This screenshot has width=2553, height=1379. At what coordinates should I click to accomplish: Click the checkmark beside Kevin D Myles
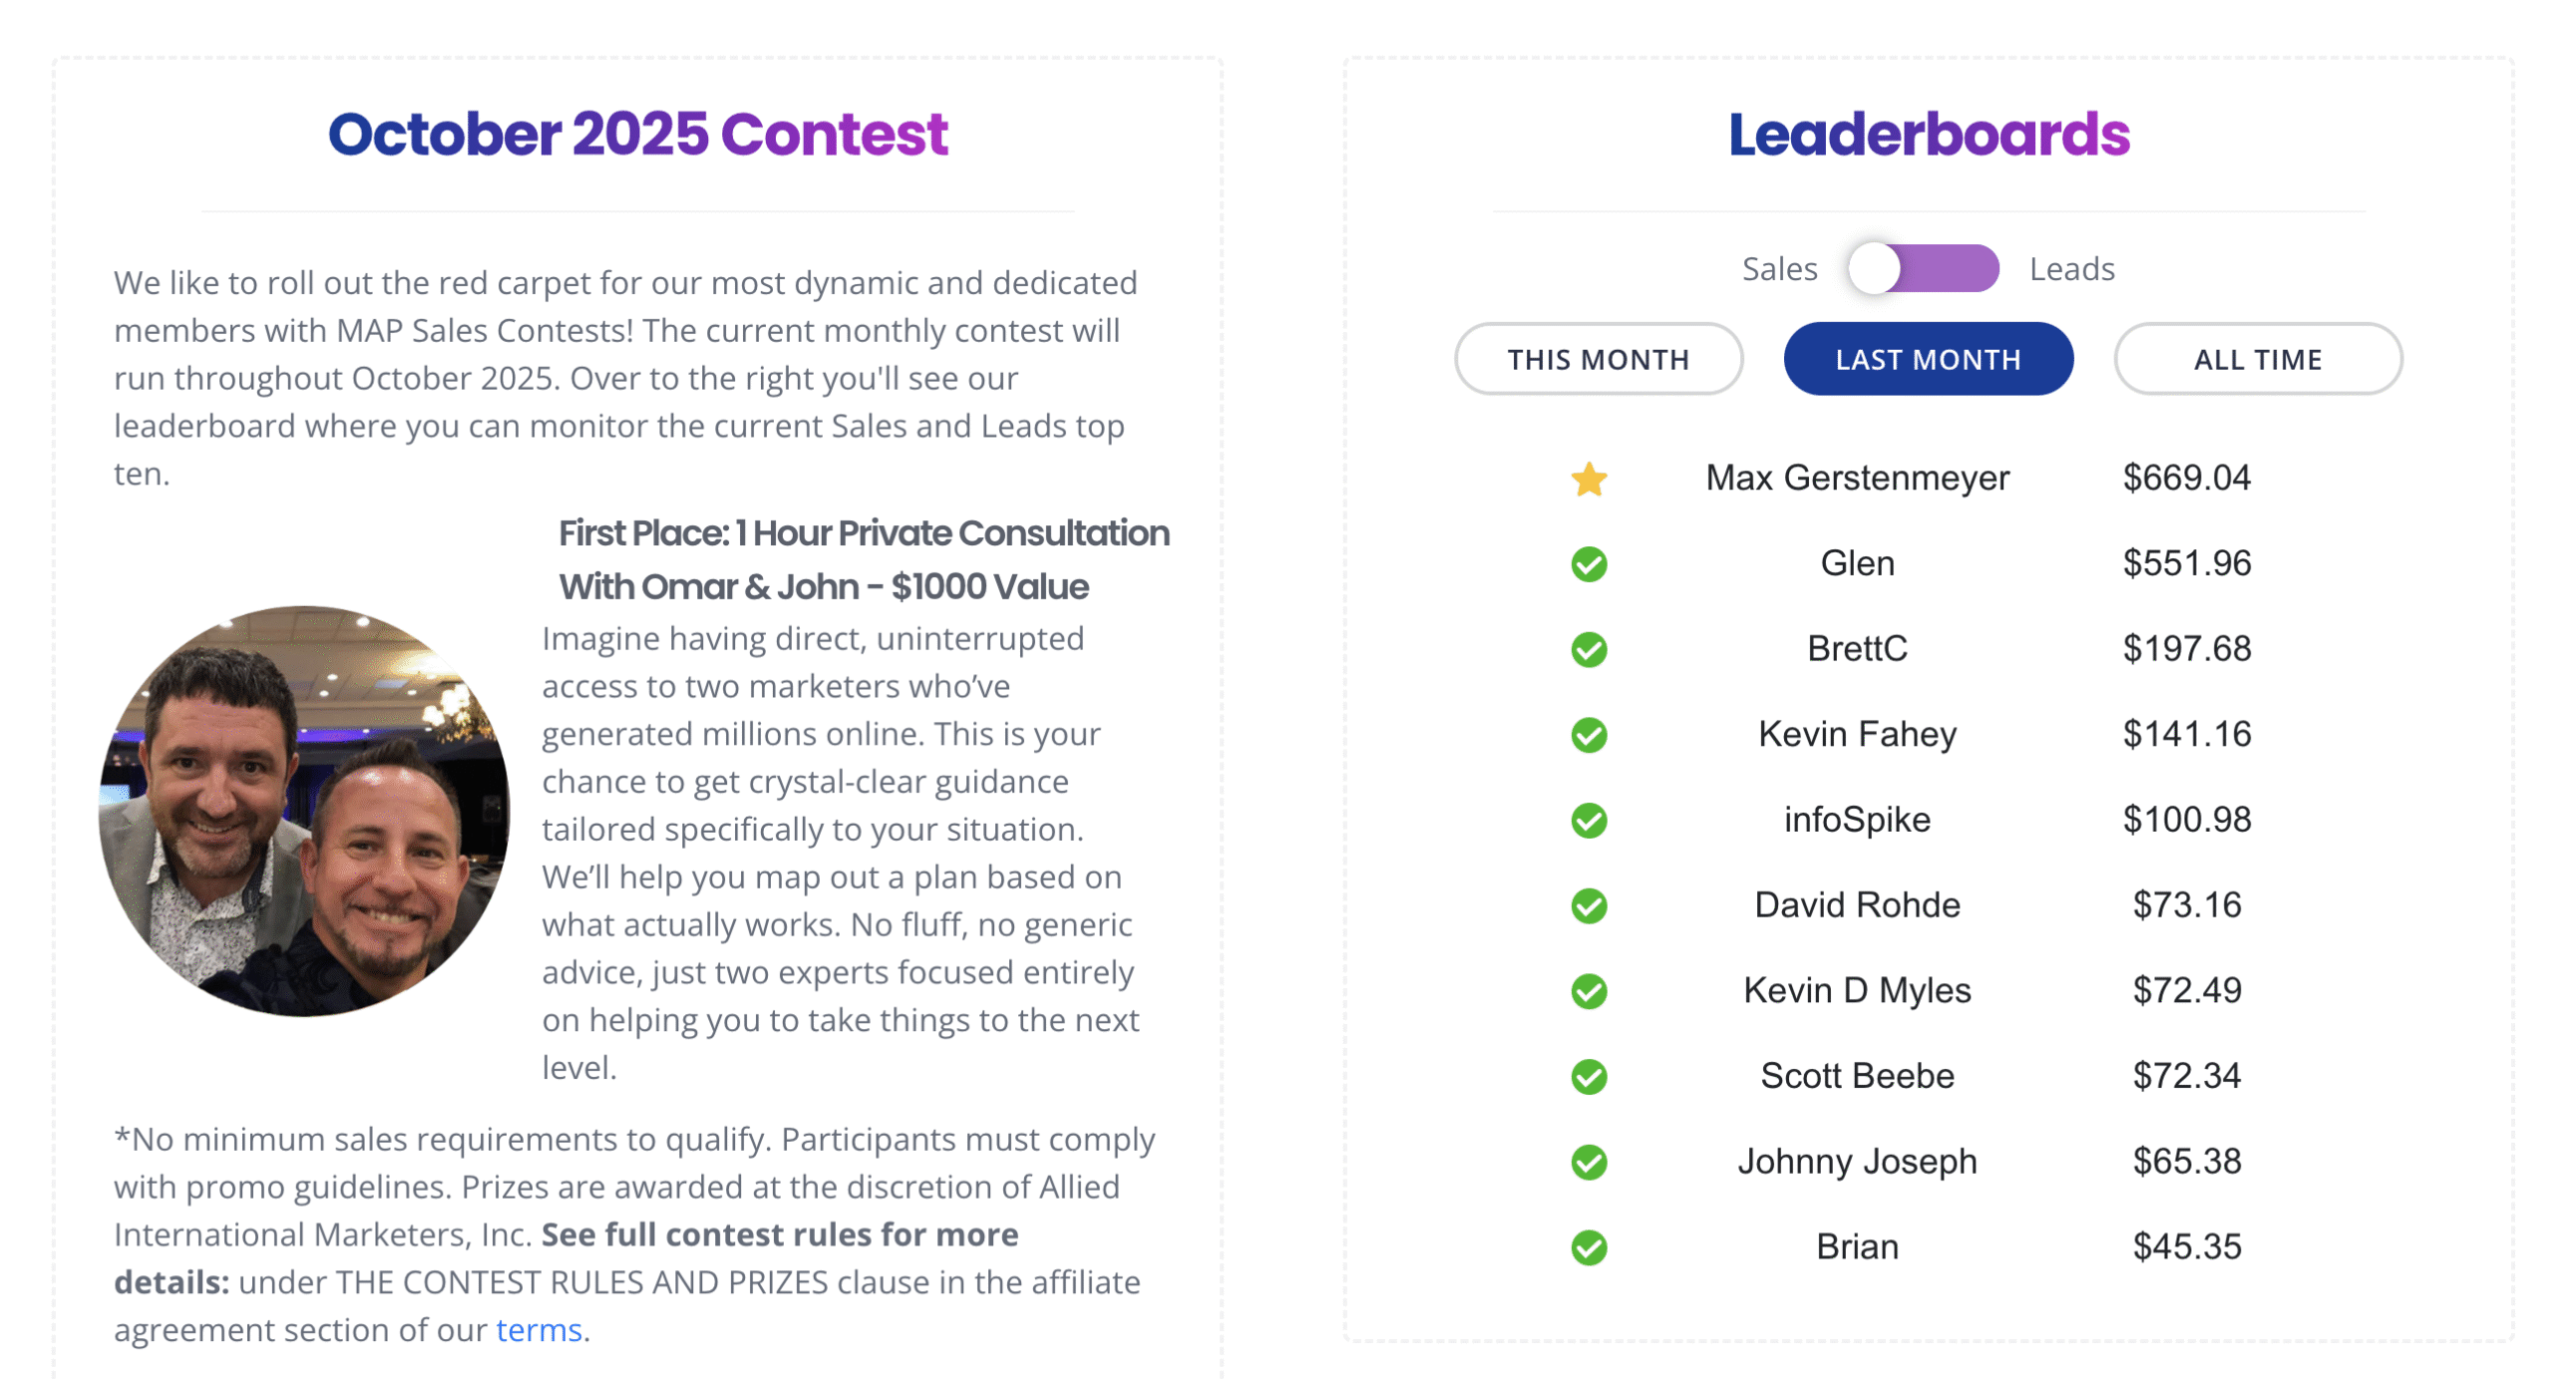tap(1588, 991)
